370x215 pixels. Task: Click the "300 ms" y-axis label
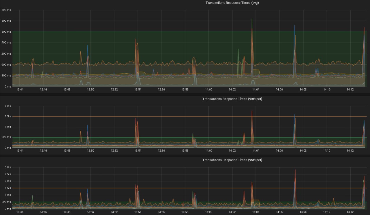pyautogui.click(x=6, y=54)
